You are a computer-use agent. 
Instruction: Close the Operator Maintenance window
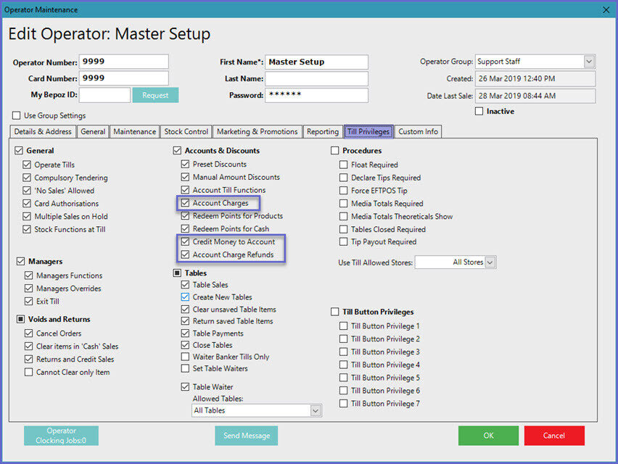click(606, 9)
